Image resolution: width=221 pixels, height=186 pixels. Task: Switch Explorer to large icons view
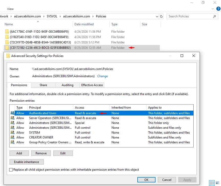click(x=217, y=183)
